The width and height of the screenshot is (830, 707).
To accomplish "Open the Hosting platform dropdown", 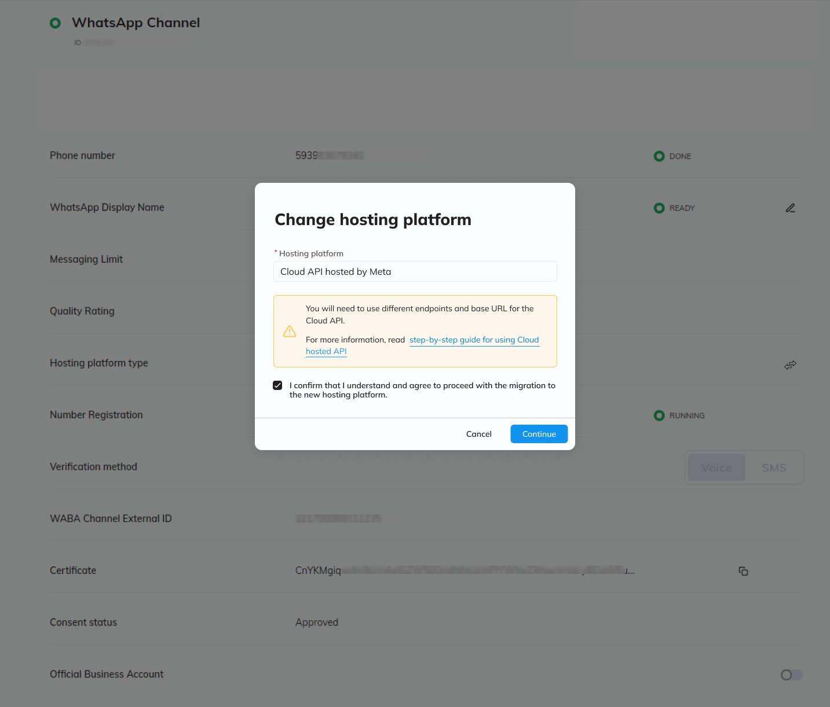I will pos(415,271).
